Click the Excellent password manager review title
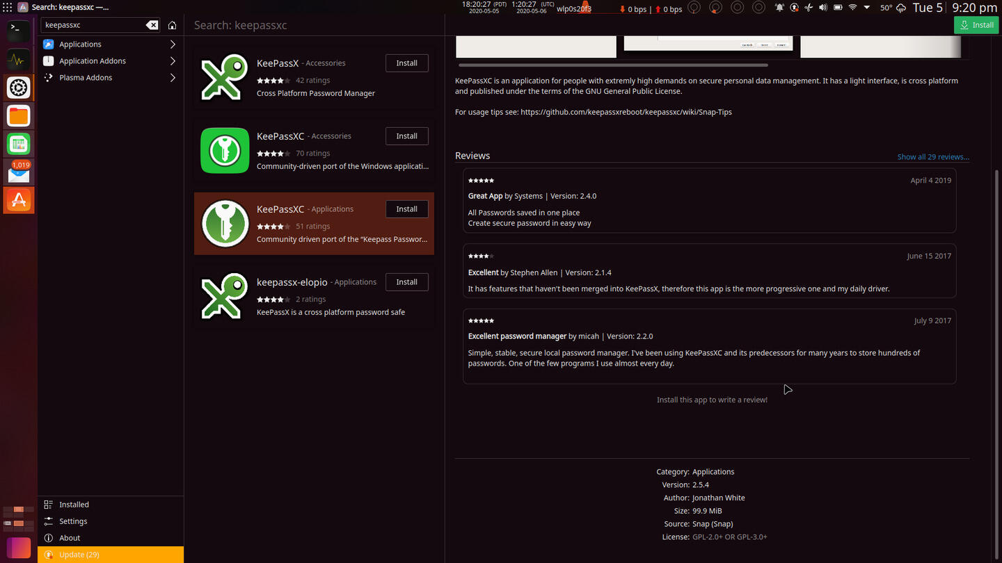 [517, 336]
